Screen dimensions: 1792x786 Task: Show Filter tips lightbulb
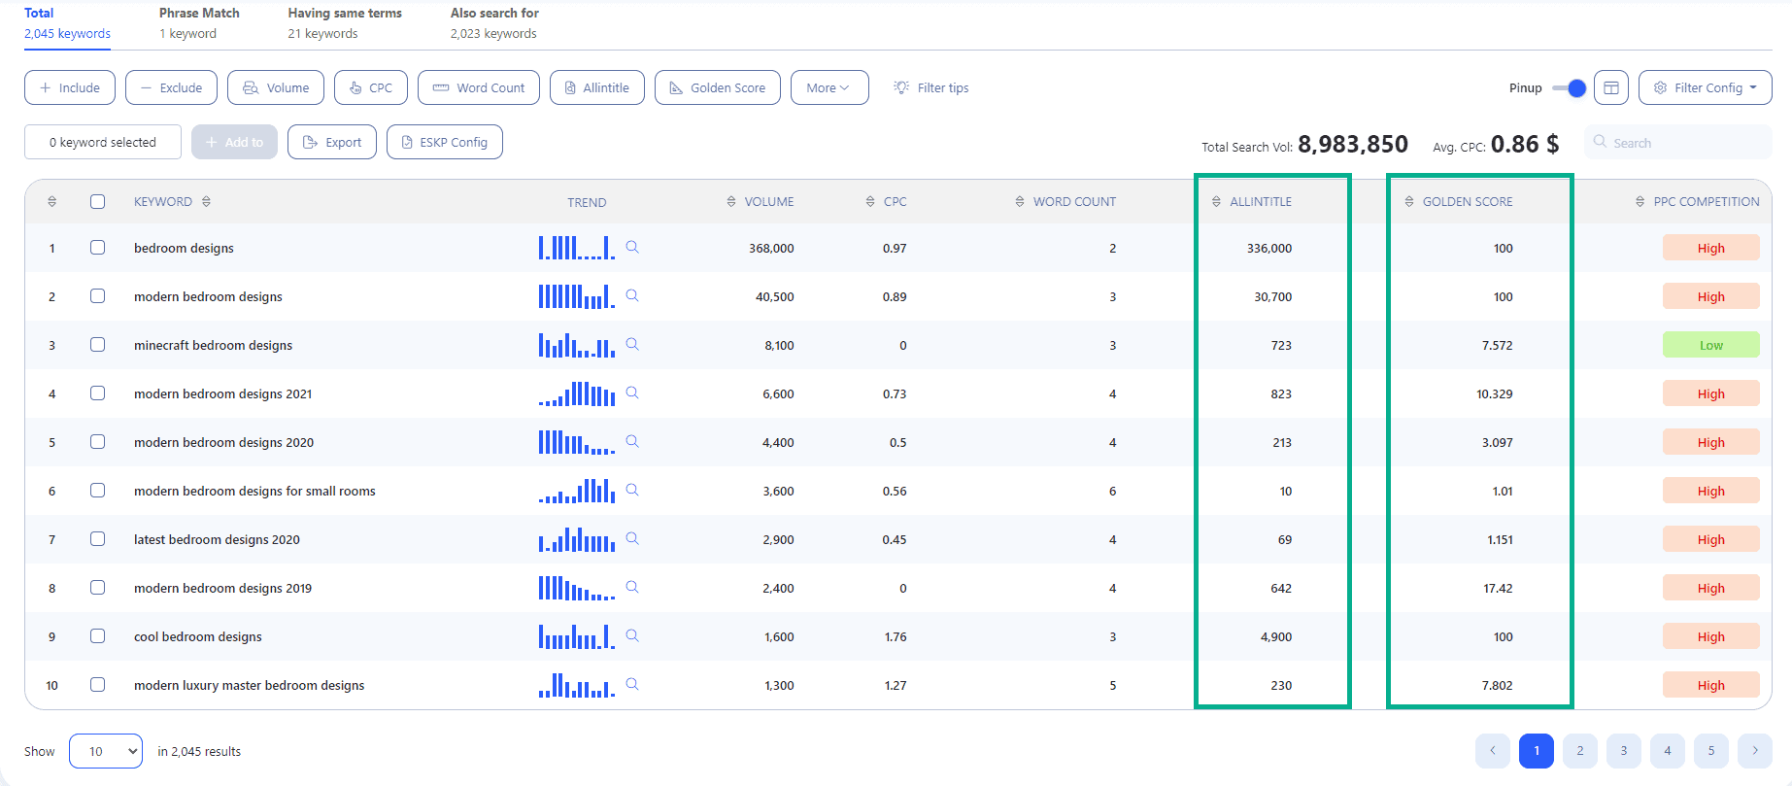coord(901,87)
